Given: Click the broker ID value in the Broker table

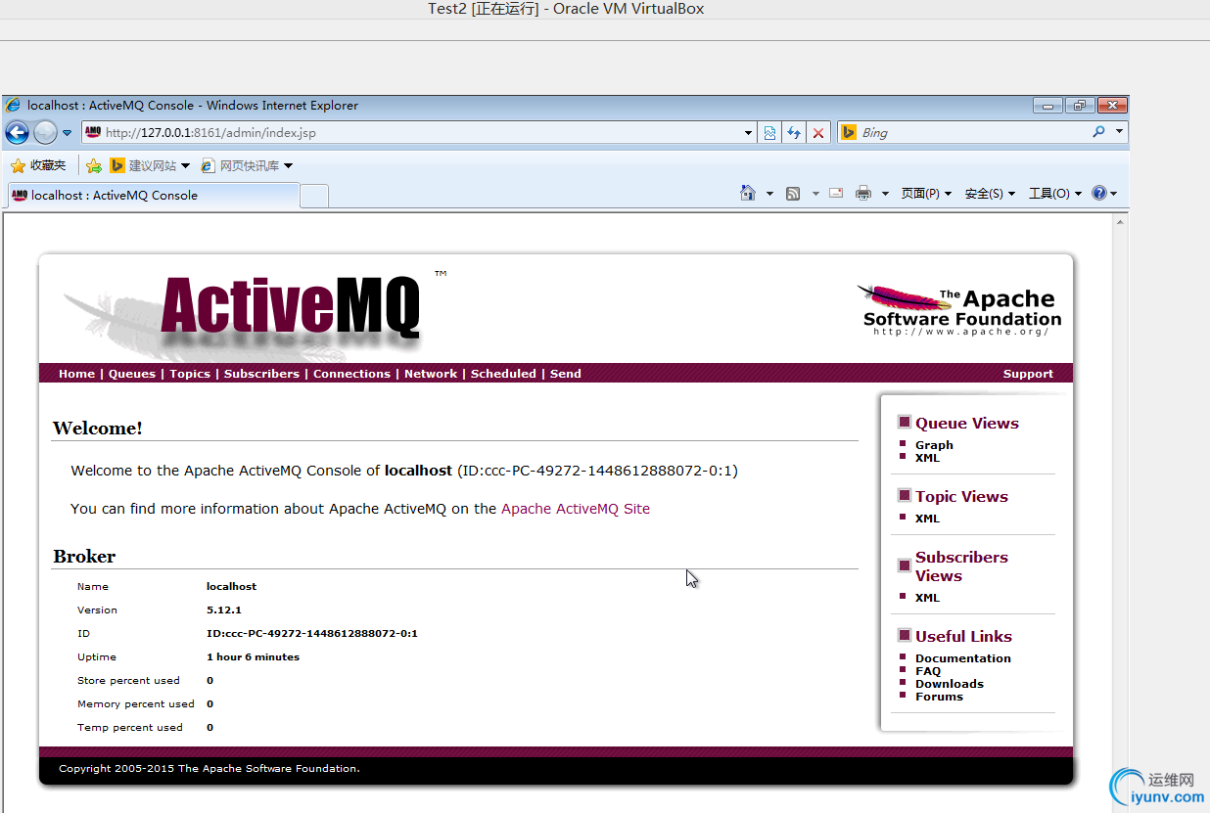Looking at the screenshot, I should point(312,634).
